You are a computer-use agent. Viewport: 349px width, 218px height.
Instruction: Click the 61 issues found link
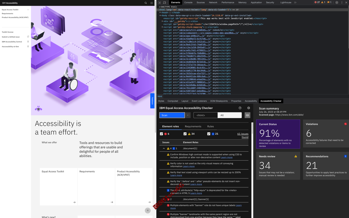point(243,135)
